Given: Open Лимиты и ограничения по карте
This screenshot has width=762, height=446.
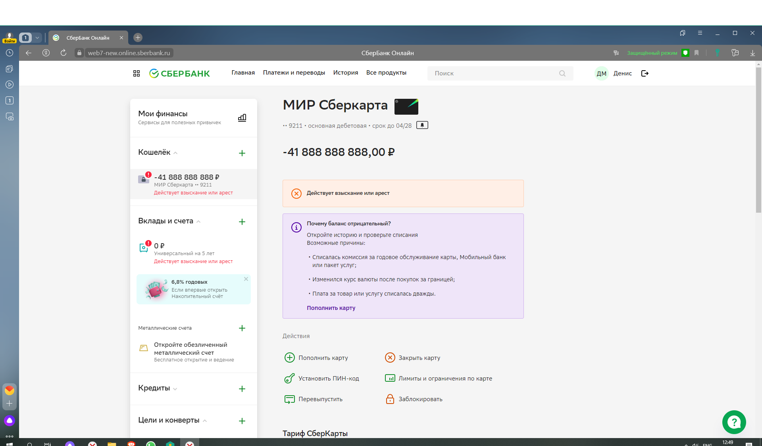Looking at the screenshot, I should pos(439,379).
